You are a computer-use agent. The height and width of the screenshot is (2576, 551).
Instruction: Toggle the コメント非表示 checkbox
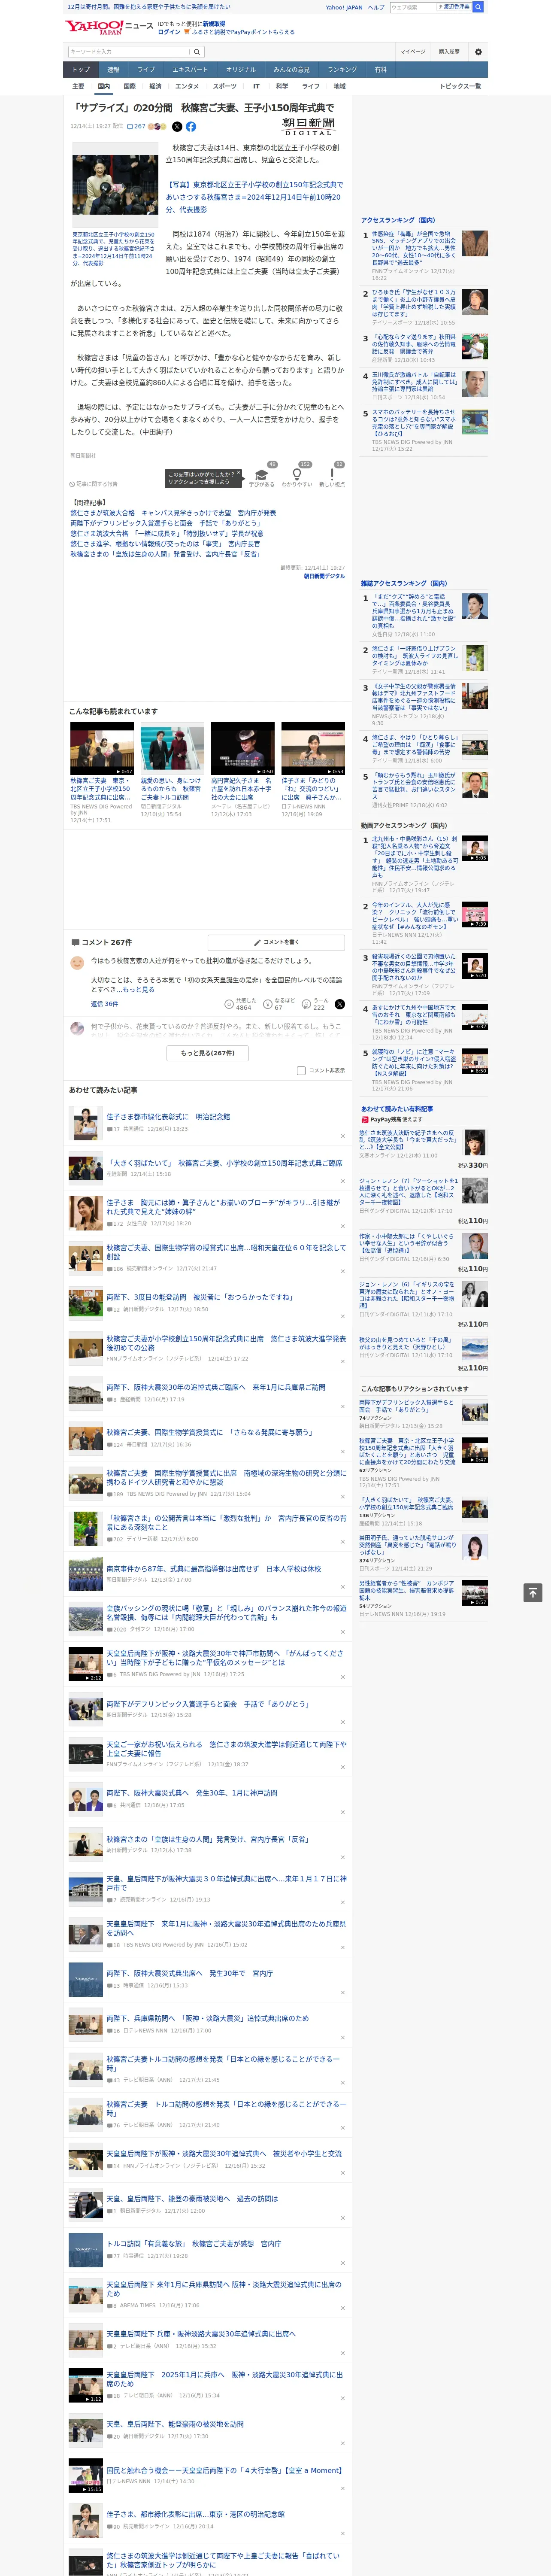(x=301, y=1071)
